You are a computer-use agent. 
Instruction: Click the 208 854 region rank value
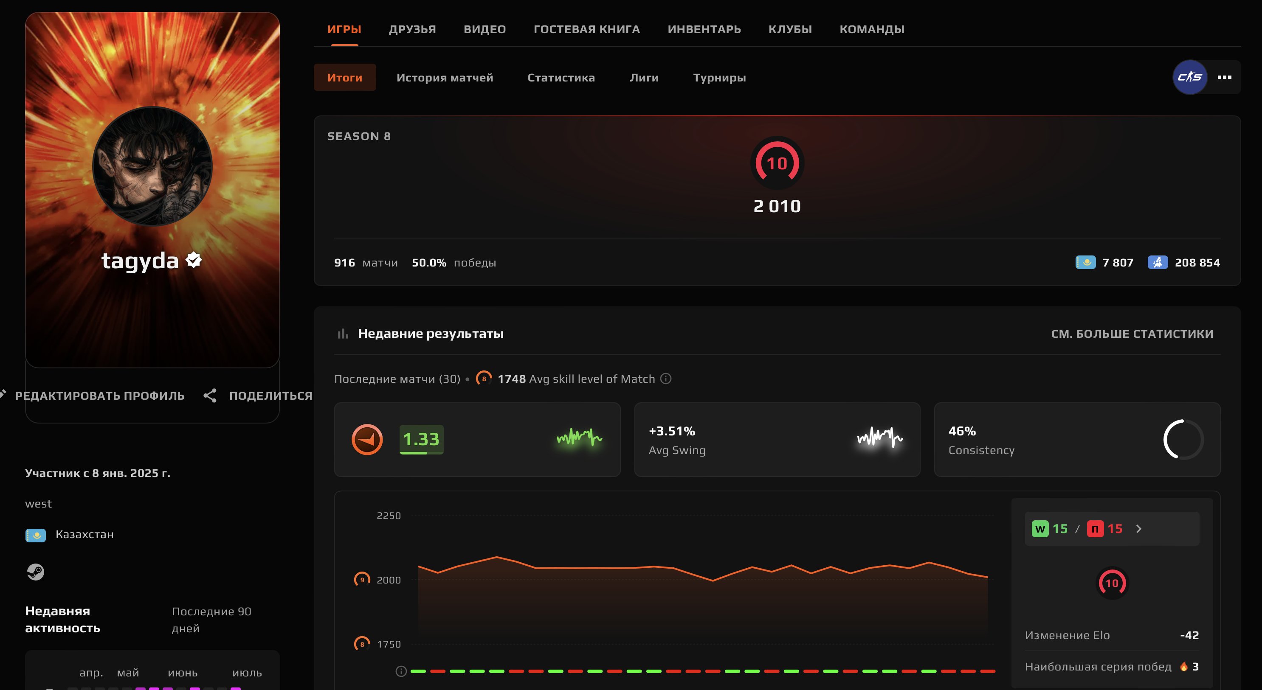(1197, 263)
